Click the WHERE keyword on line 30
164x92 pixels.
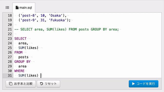[19, 71]
